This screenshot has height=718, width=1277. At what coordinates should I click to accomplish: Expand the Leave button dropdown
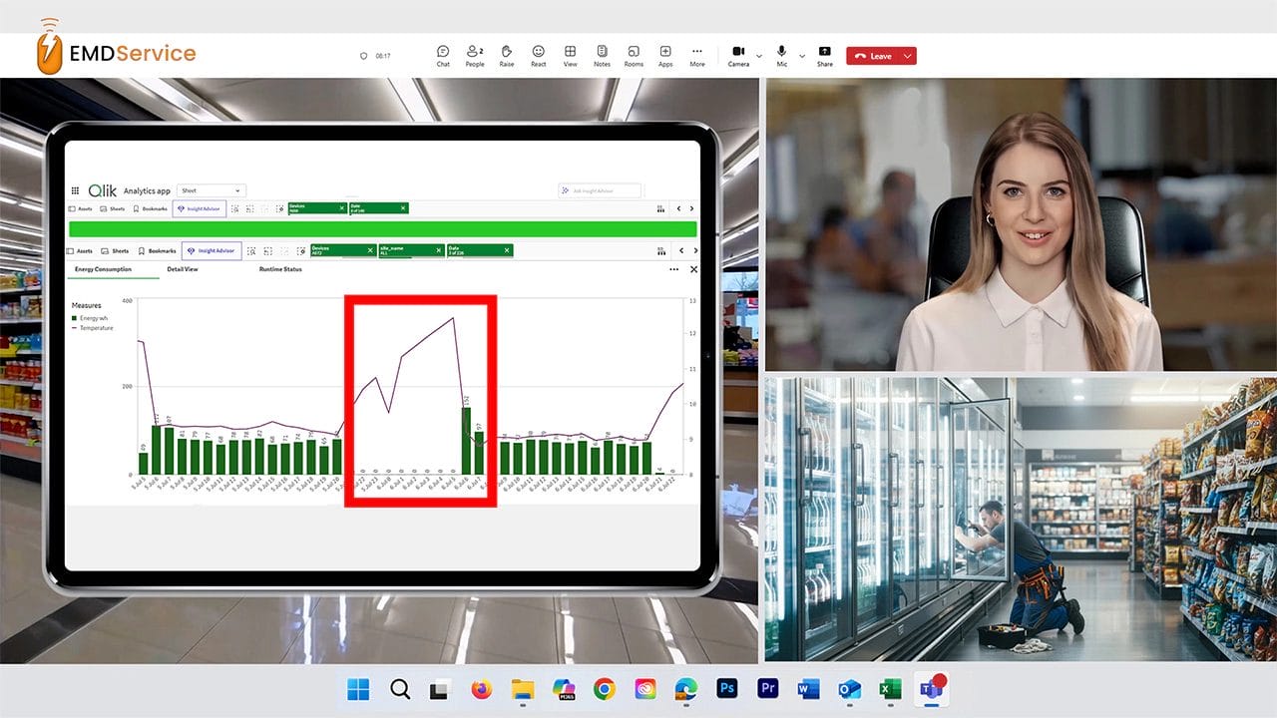908,56
